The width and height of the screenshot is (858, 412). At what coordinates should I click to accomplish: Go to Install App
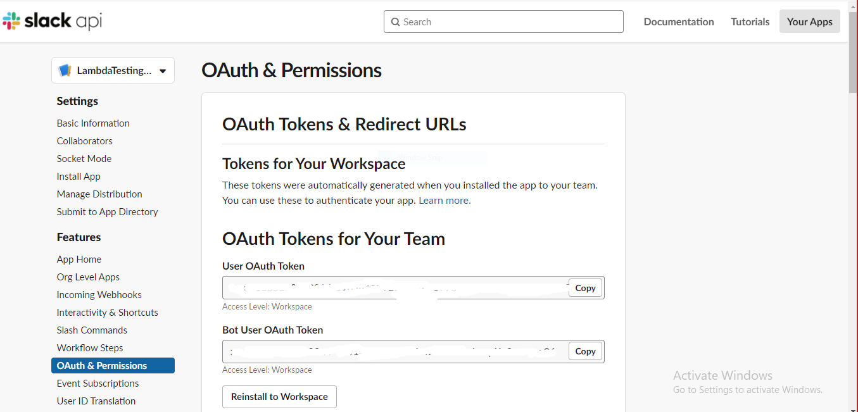click(x=79, y=177)
